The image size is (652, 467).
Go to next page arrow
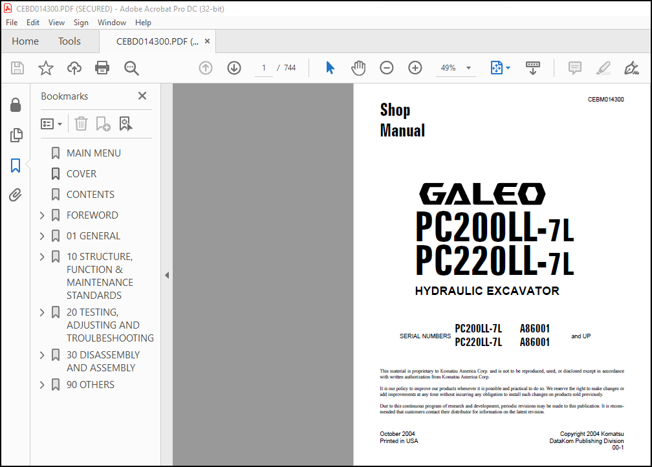click(x=234, y=68)
